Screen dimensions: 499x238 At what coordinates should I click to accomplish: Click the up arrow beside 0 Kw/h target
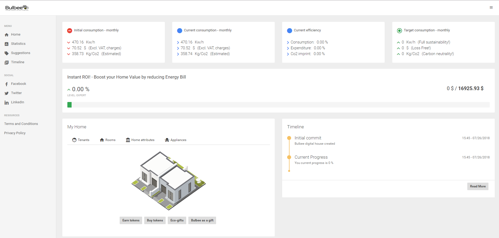[x=398, y=42]
